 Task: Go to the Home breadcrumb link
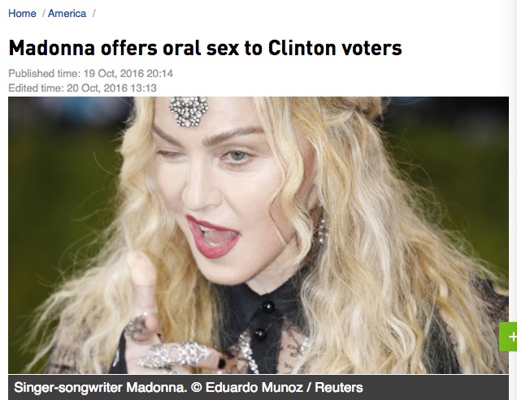(22, 14)
